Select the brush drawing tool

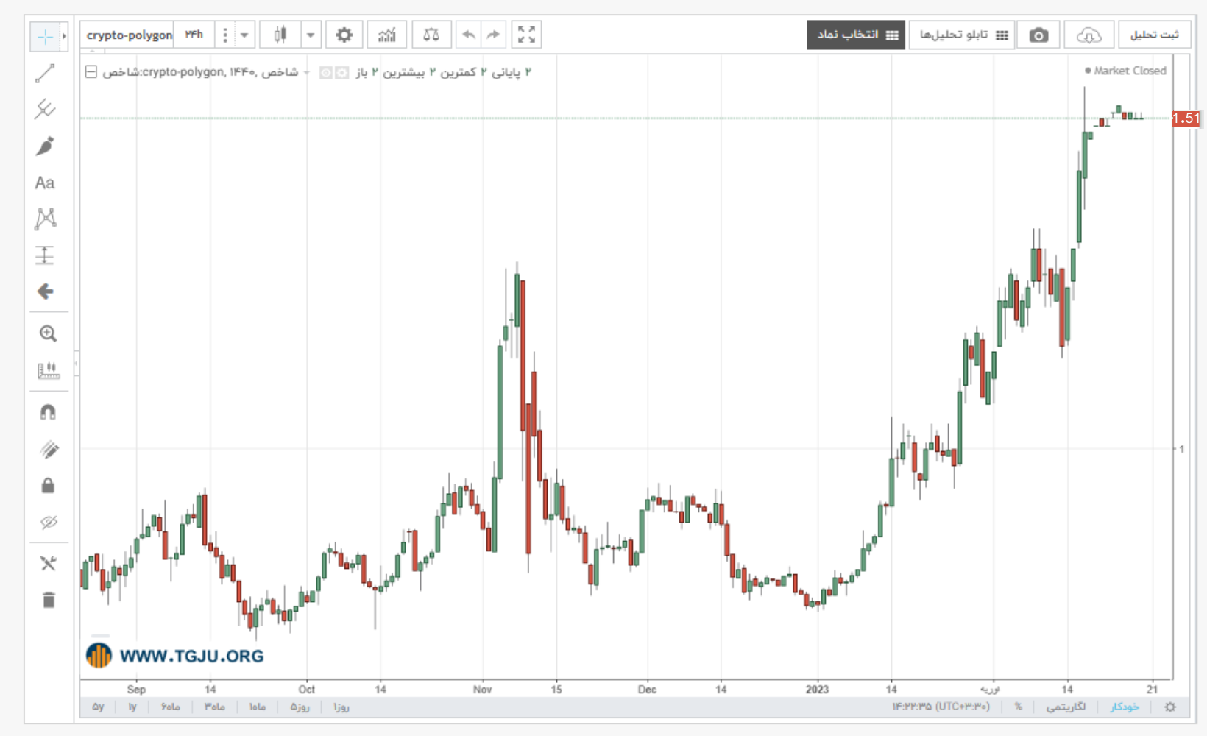pyautogui.click(x=45, y=146)
